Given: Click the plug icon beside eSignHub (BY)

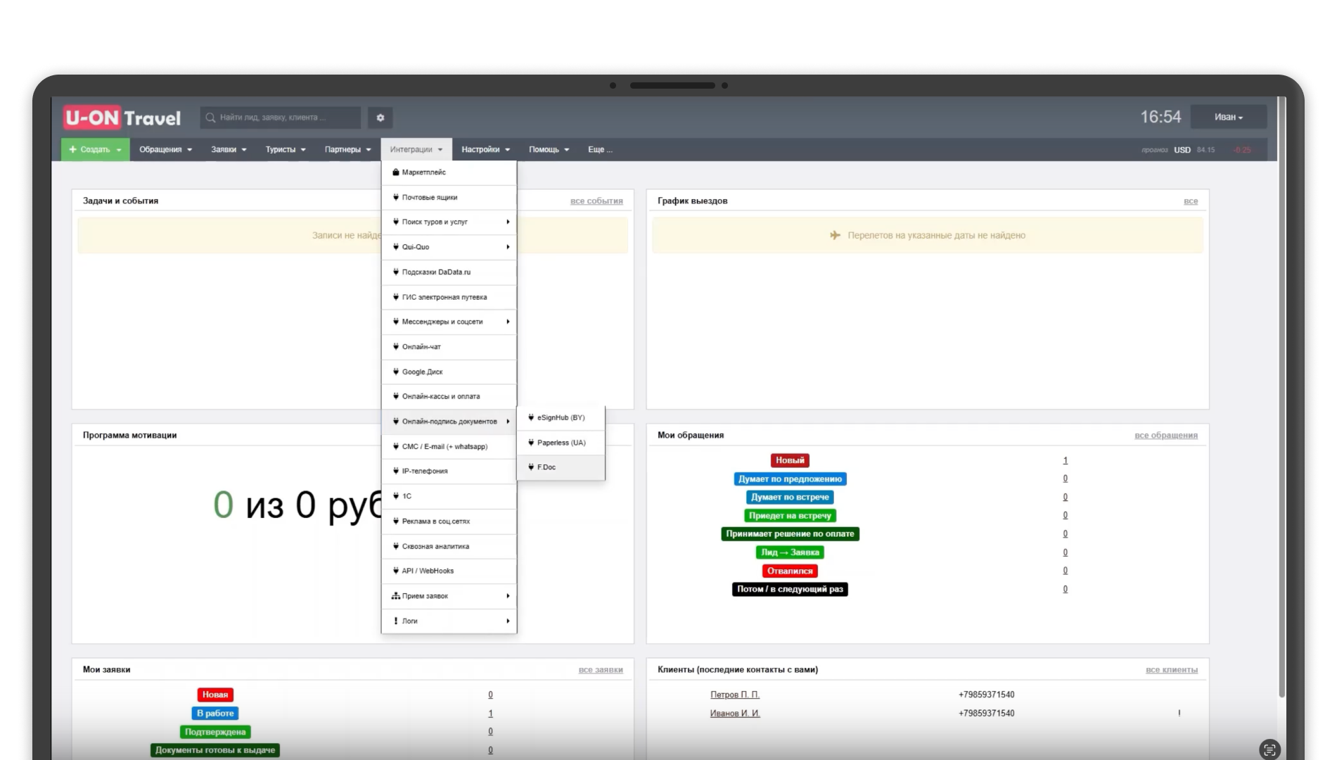Looking at the screenshot, I should [531, 417].
